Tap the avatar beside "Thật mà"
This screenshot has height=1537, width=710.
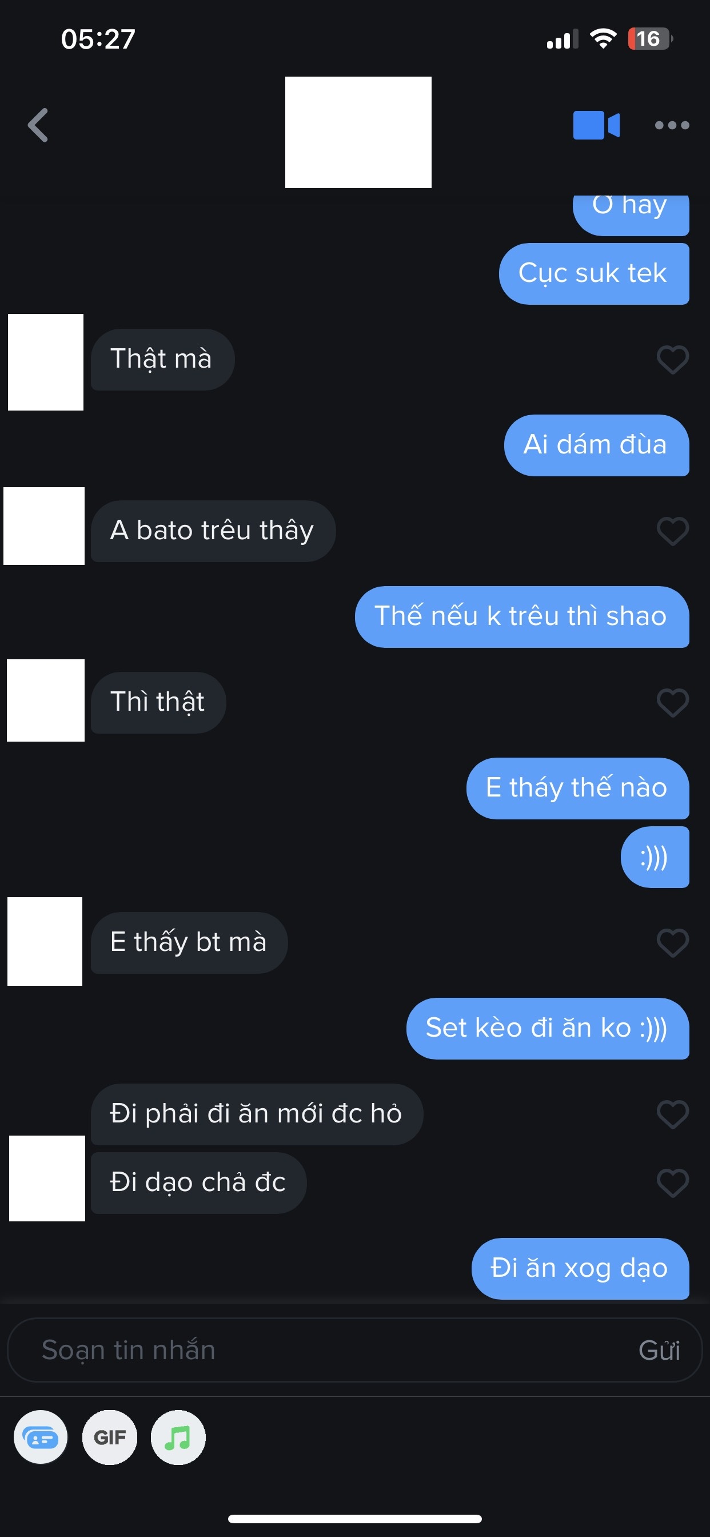pyautogui.click(x=45, y=362)
